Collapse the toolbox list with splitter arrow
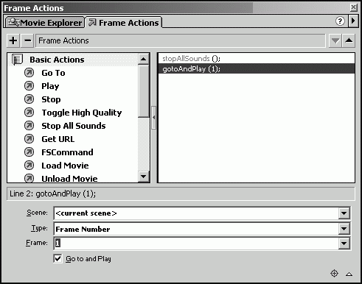The height and width of the screenshot is (284, 362). pyautogui.click(x=154, y=118)
